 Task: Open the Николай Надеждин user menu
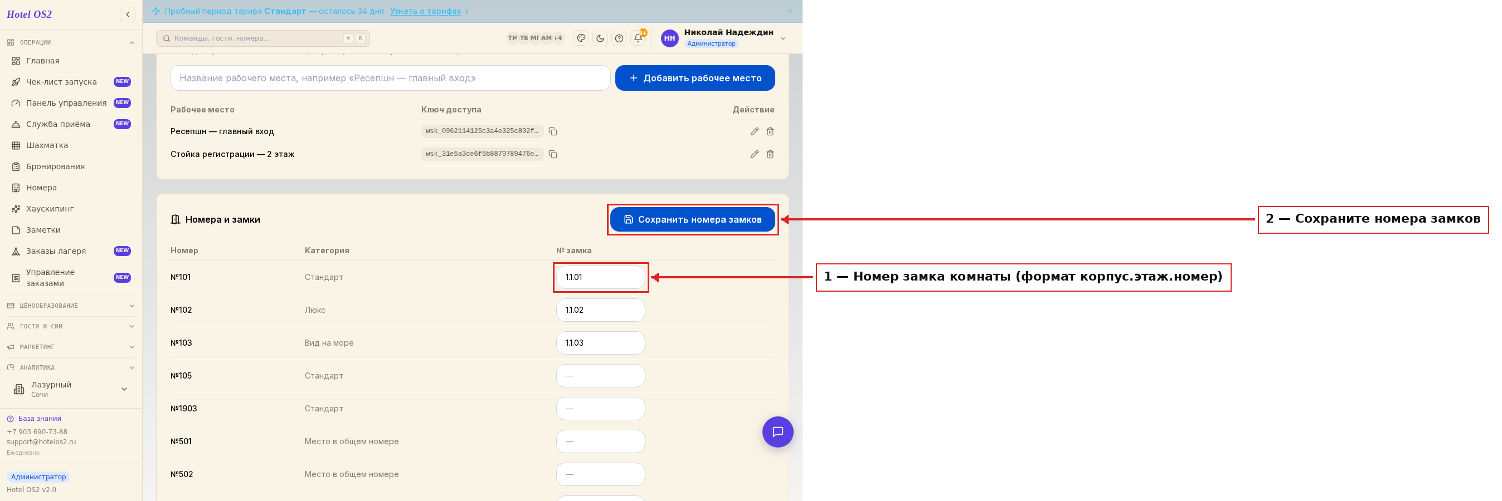point(723,38)
